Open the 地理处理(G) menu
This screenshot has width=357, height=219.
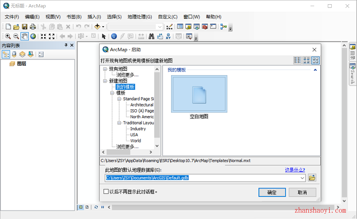[140, 17]
